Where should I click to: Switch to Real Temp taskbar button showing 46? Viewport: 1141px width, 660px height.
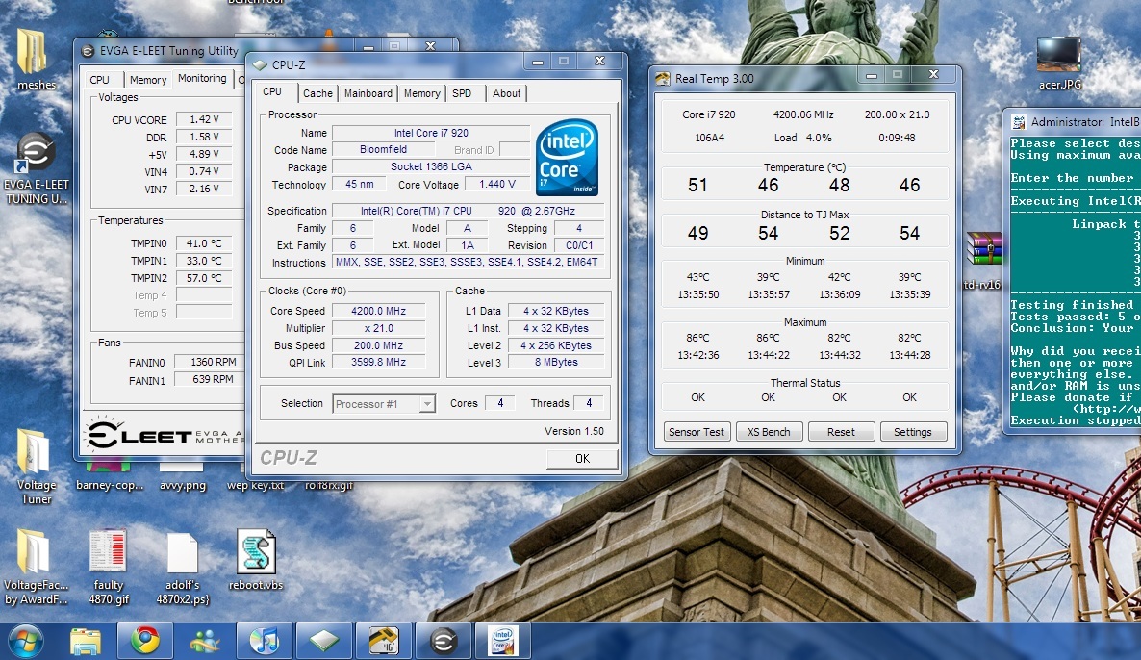[x=384, y=641]
